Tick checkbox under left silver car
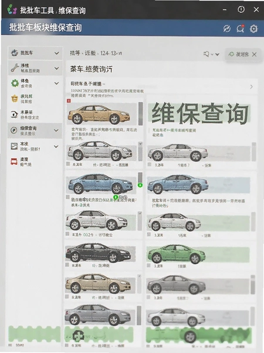264x353 pixels. point(68,164)
